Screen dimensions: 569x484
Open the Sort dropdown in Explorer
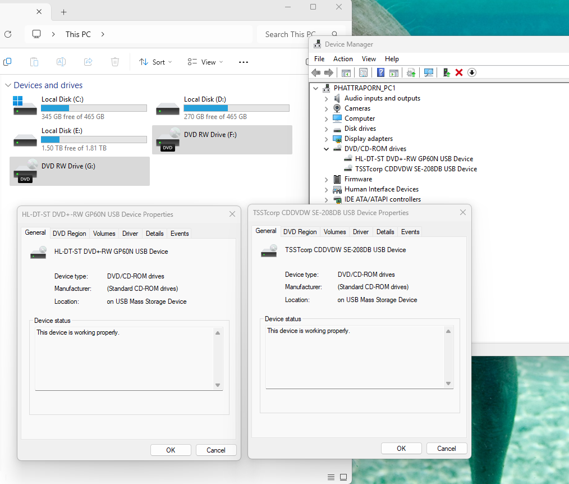pyautogui.click(x=155, y=62)
